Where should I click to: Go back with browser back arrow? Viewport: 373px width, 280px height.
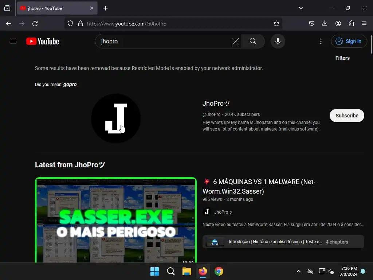coord(9,24)
